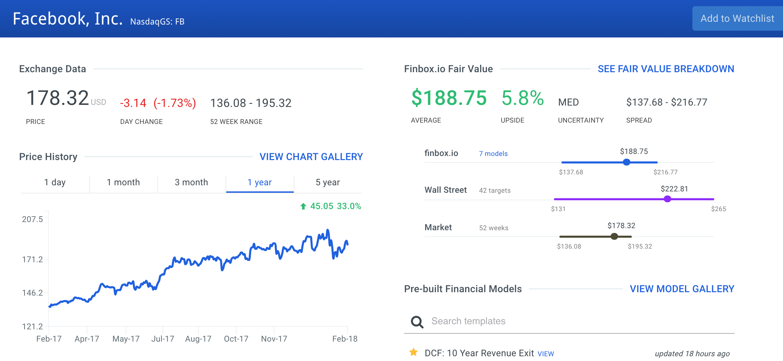Click the dark Market price slider dot
Viewport: 783px width, 361px height.
[x=614, y=236]
